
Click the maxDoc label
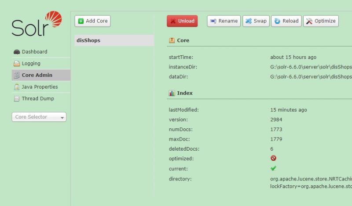[180, 139]
